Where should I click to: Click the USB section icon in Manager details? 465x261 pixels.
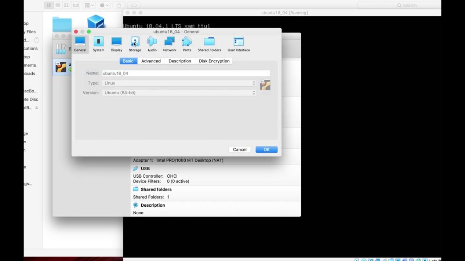(x=136, y=168)
